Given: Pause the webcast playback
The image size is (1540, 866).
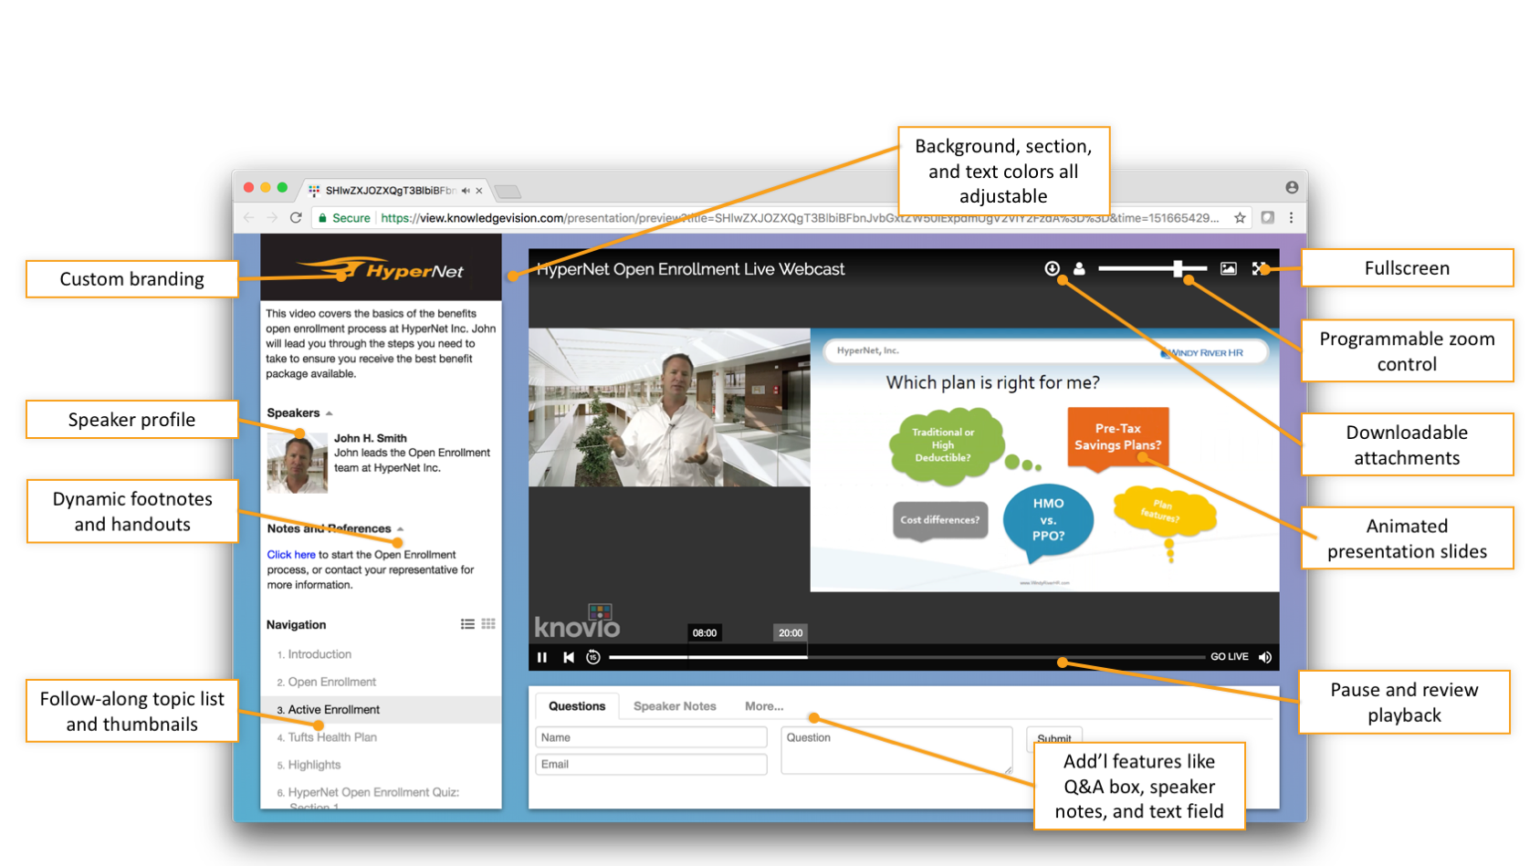Looking at the screenshot, I should 542,657.
